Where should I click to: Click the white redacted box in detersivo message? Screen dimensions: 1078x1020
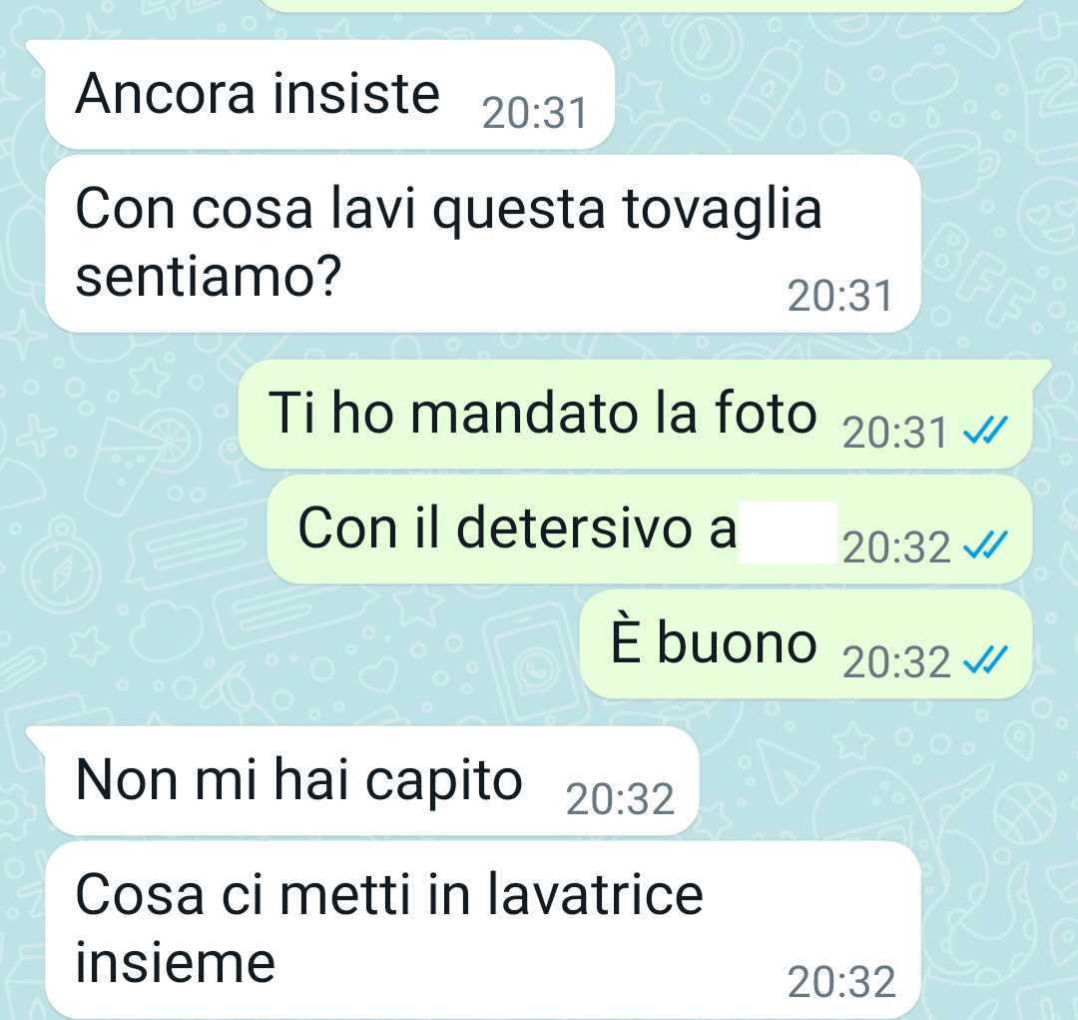(788, 532)
